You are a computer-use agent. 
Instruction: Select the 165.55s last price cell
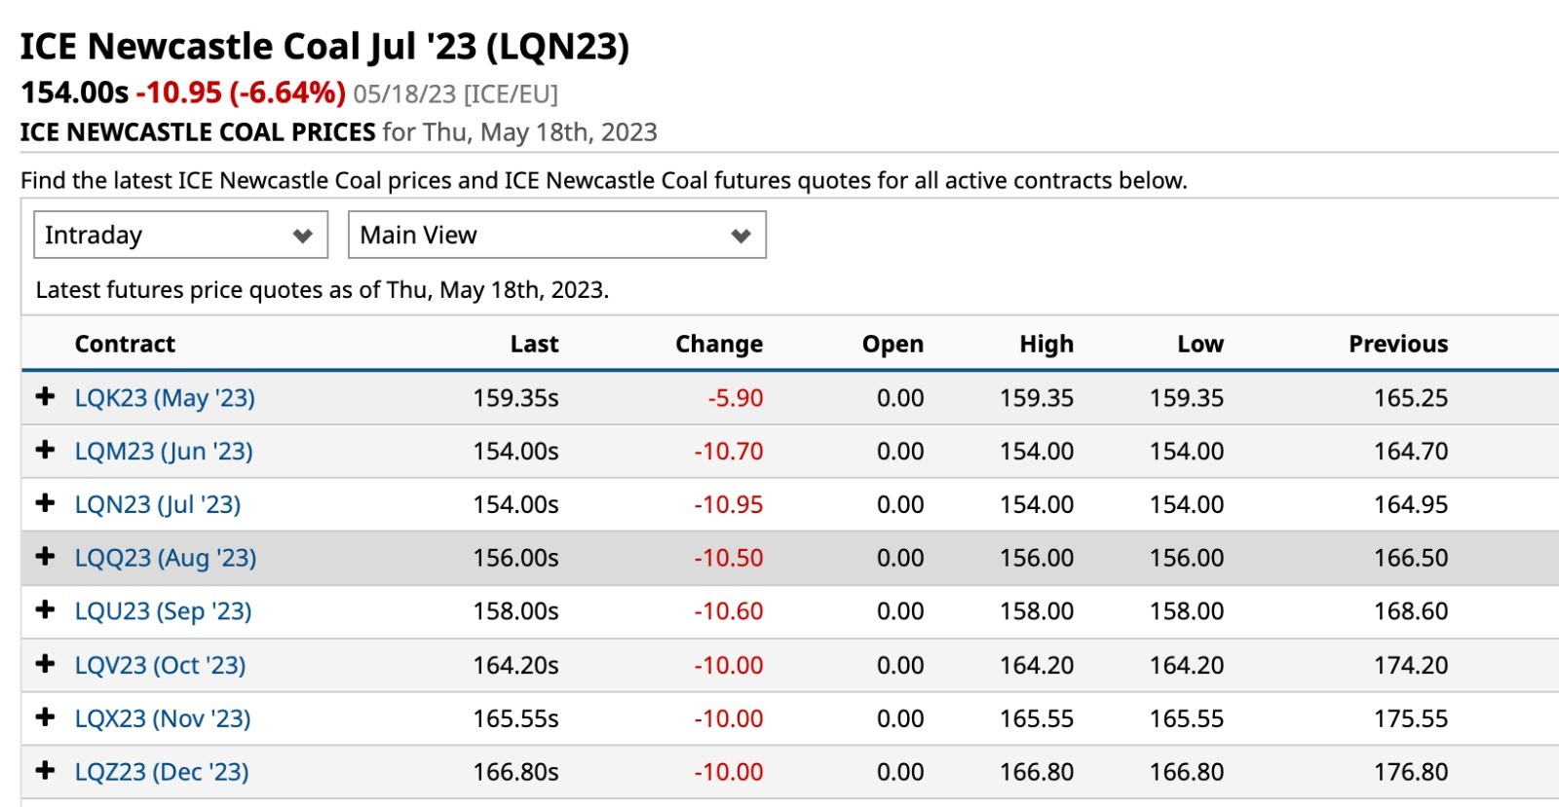click(516, 719)
